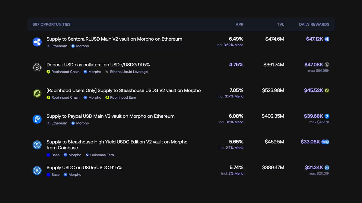Open Robinhood Users Only Steakhouse USDG V2 vault

124,90
